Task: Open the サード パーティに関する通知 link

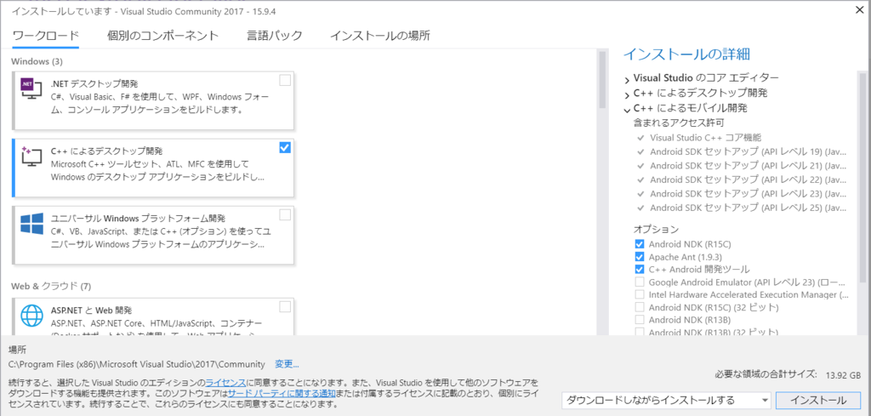Action: [x=282, y=393]
